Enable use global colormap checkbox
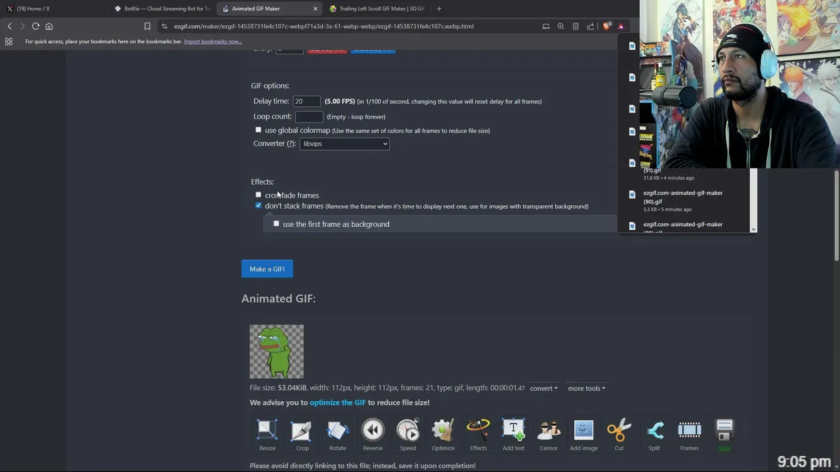This screenshot has width=840, height=472. [258, 130]
